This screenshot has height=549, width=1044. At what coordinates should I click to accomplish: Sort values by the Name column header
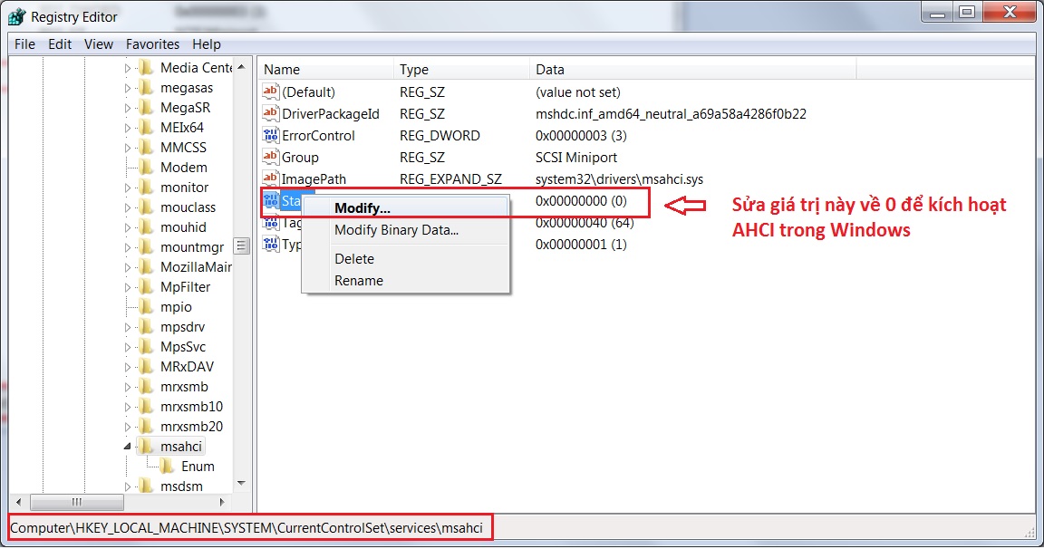326,69
